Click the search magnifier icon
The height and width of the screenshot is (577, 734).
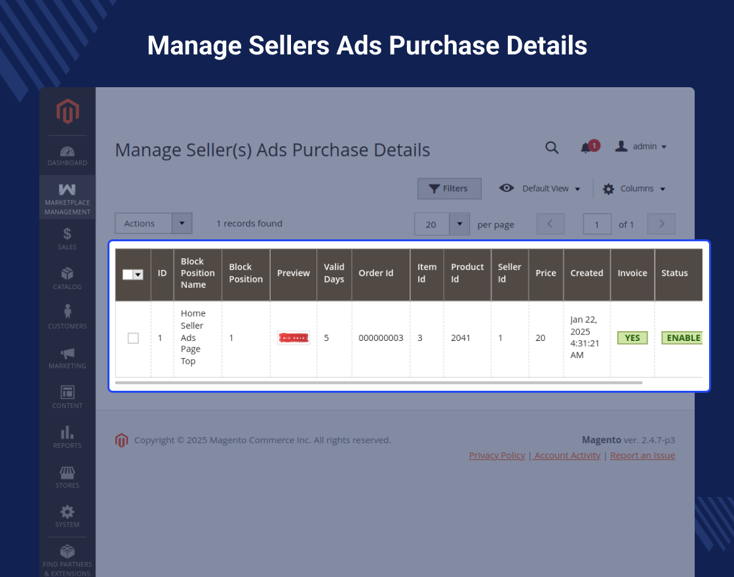(552, 148)
